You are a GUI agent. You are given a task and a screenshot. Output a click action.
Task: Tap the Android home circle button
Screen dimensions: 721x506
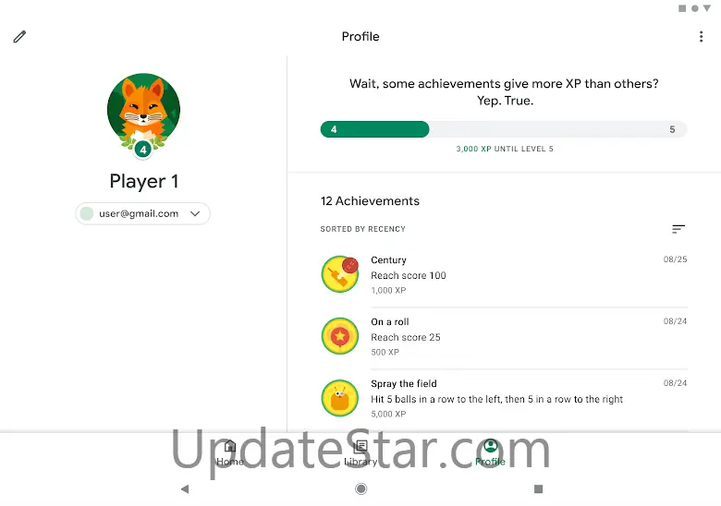360,489
